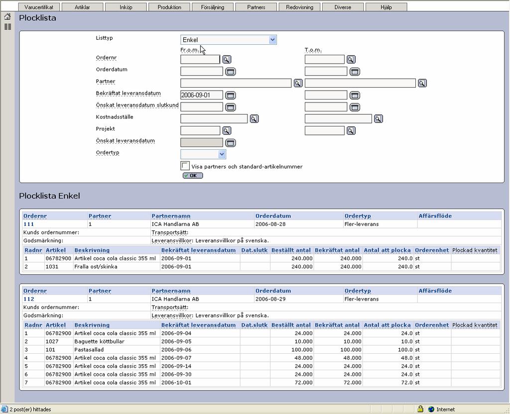This screenshot has width=510, height=414.
Task: Focus the Kostnadsställe from input field
Action: point(214,118)
